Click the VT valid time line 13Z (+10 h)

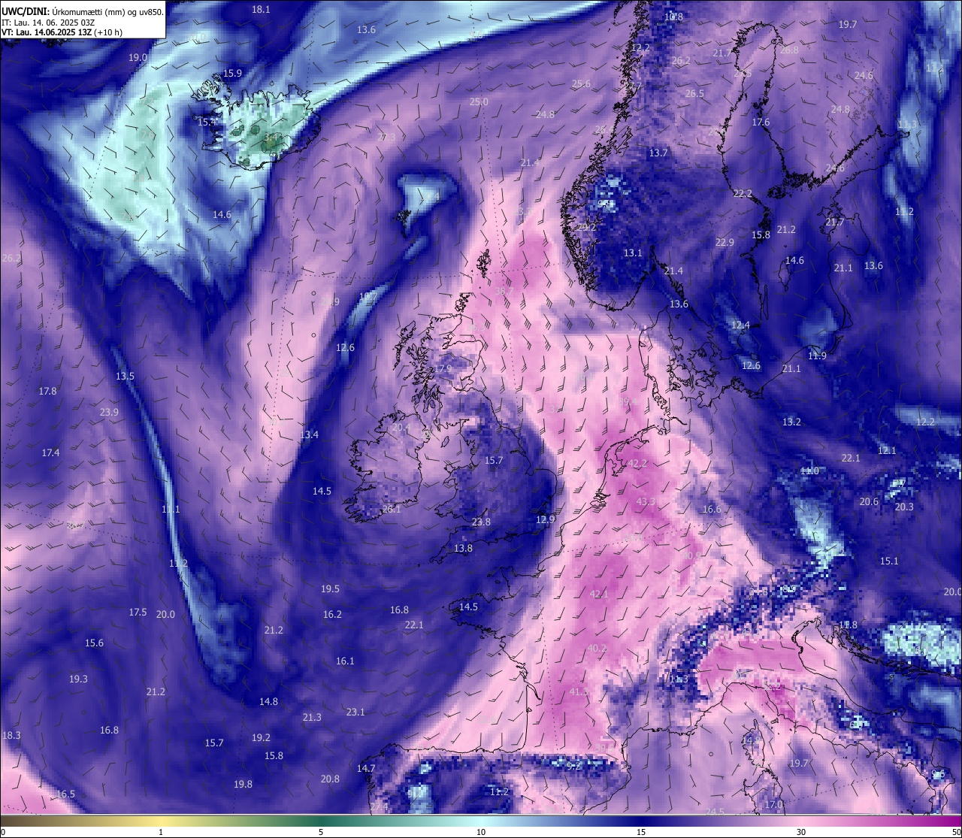(x=62, y=32)
